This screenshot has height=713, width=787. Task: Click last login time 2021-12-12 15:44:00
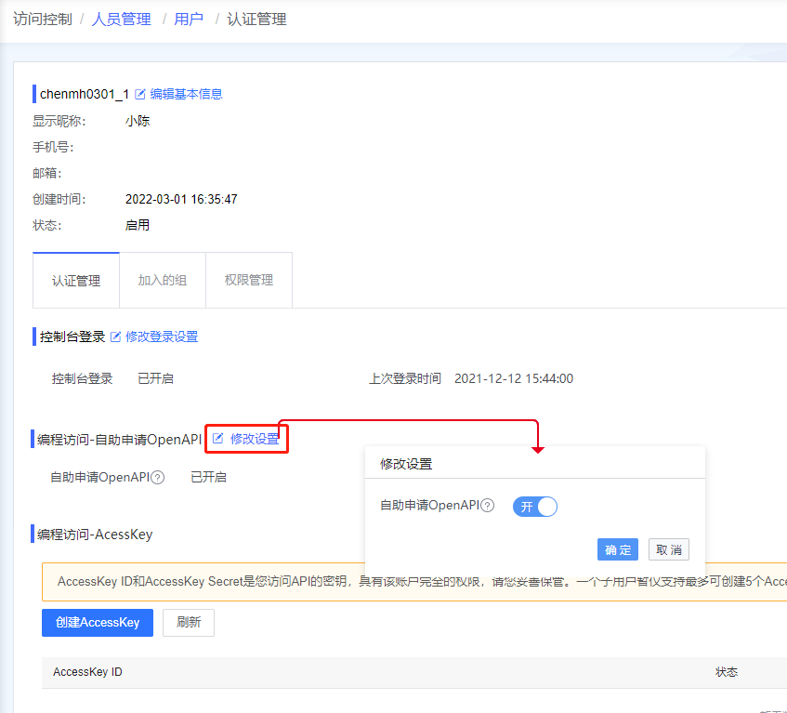click(514, 378)
